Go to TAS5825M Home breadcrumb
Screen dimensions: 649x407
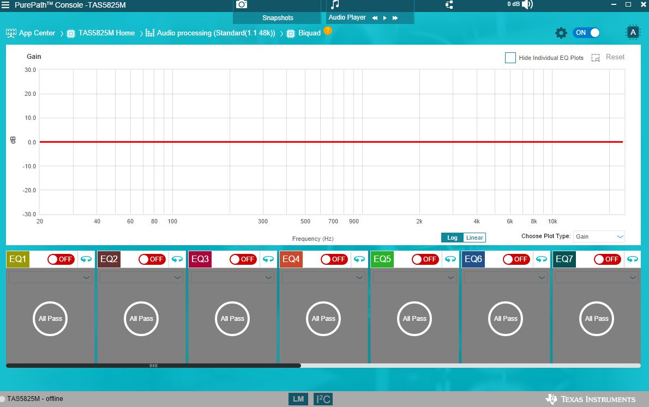click(x=106, y=33)
